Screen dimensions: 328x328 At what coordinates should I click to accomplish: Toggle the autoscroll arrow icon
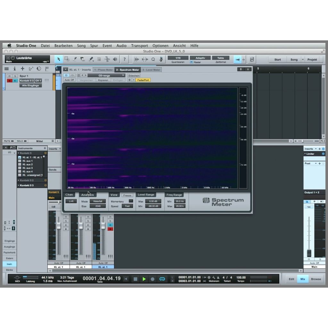237,60
